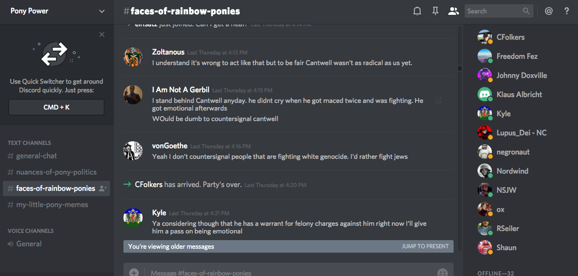Open recent mentions
Screen dimensions: 578x276
(x=549, y=11)
